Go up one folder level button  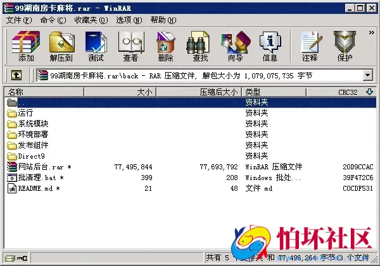16,75
